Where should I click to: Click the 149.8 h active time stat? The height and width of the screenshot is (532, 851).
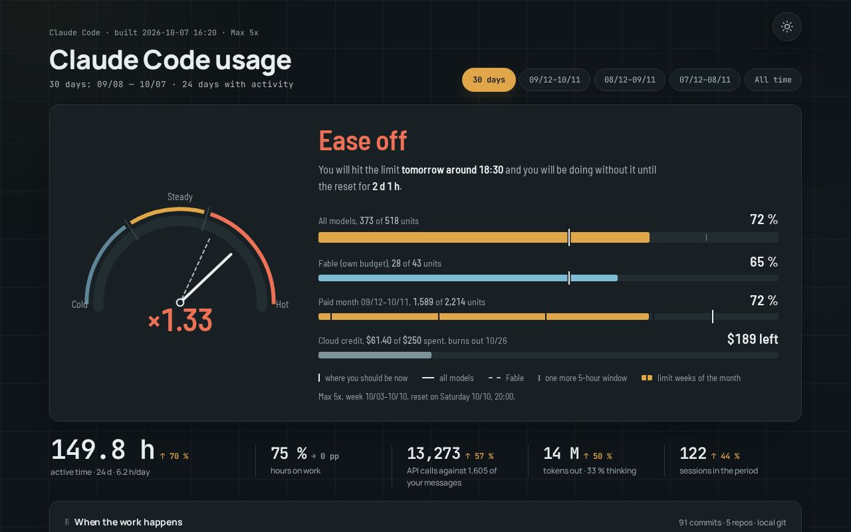click(x=102, y=450)
